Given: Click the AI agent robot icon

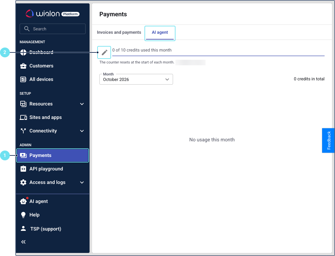Looking at the screenshot, I should pyautogui.click(x=23, y=201).
